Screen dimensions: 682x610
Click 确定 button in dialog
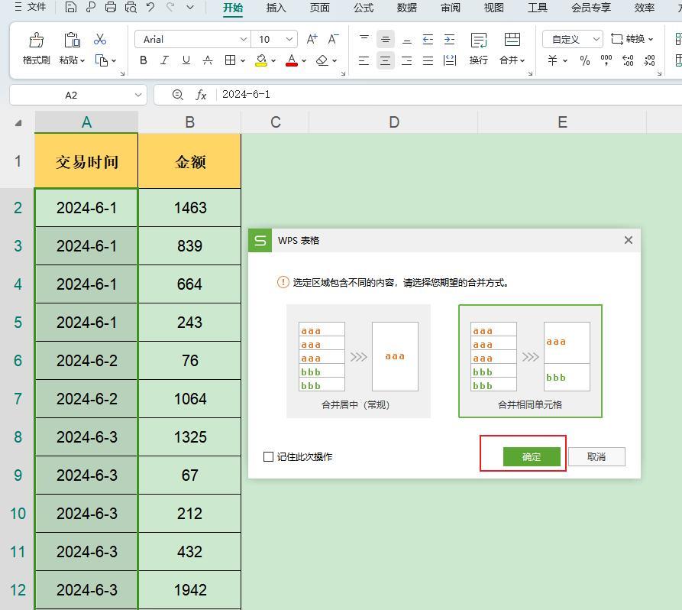point(532,457)
